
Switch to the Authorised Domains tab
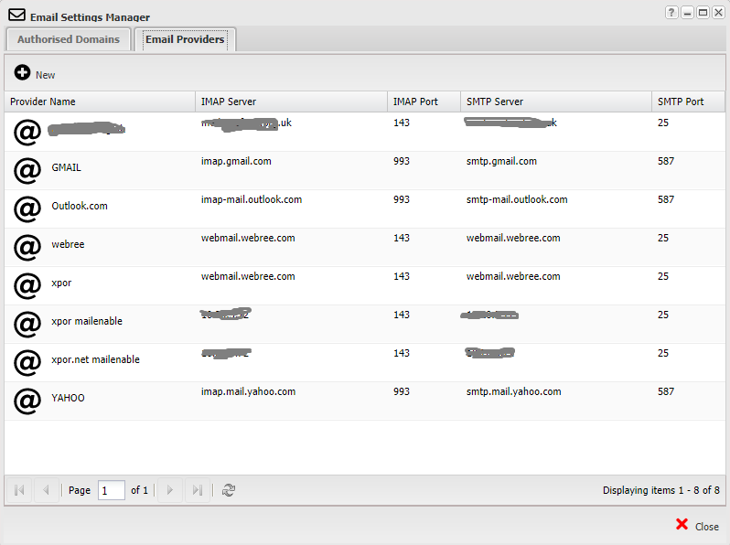pyautogui.click(x=69, y=39)
